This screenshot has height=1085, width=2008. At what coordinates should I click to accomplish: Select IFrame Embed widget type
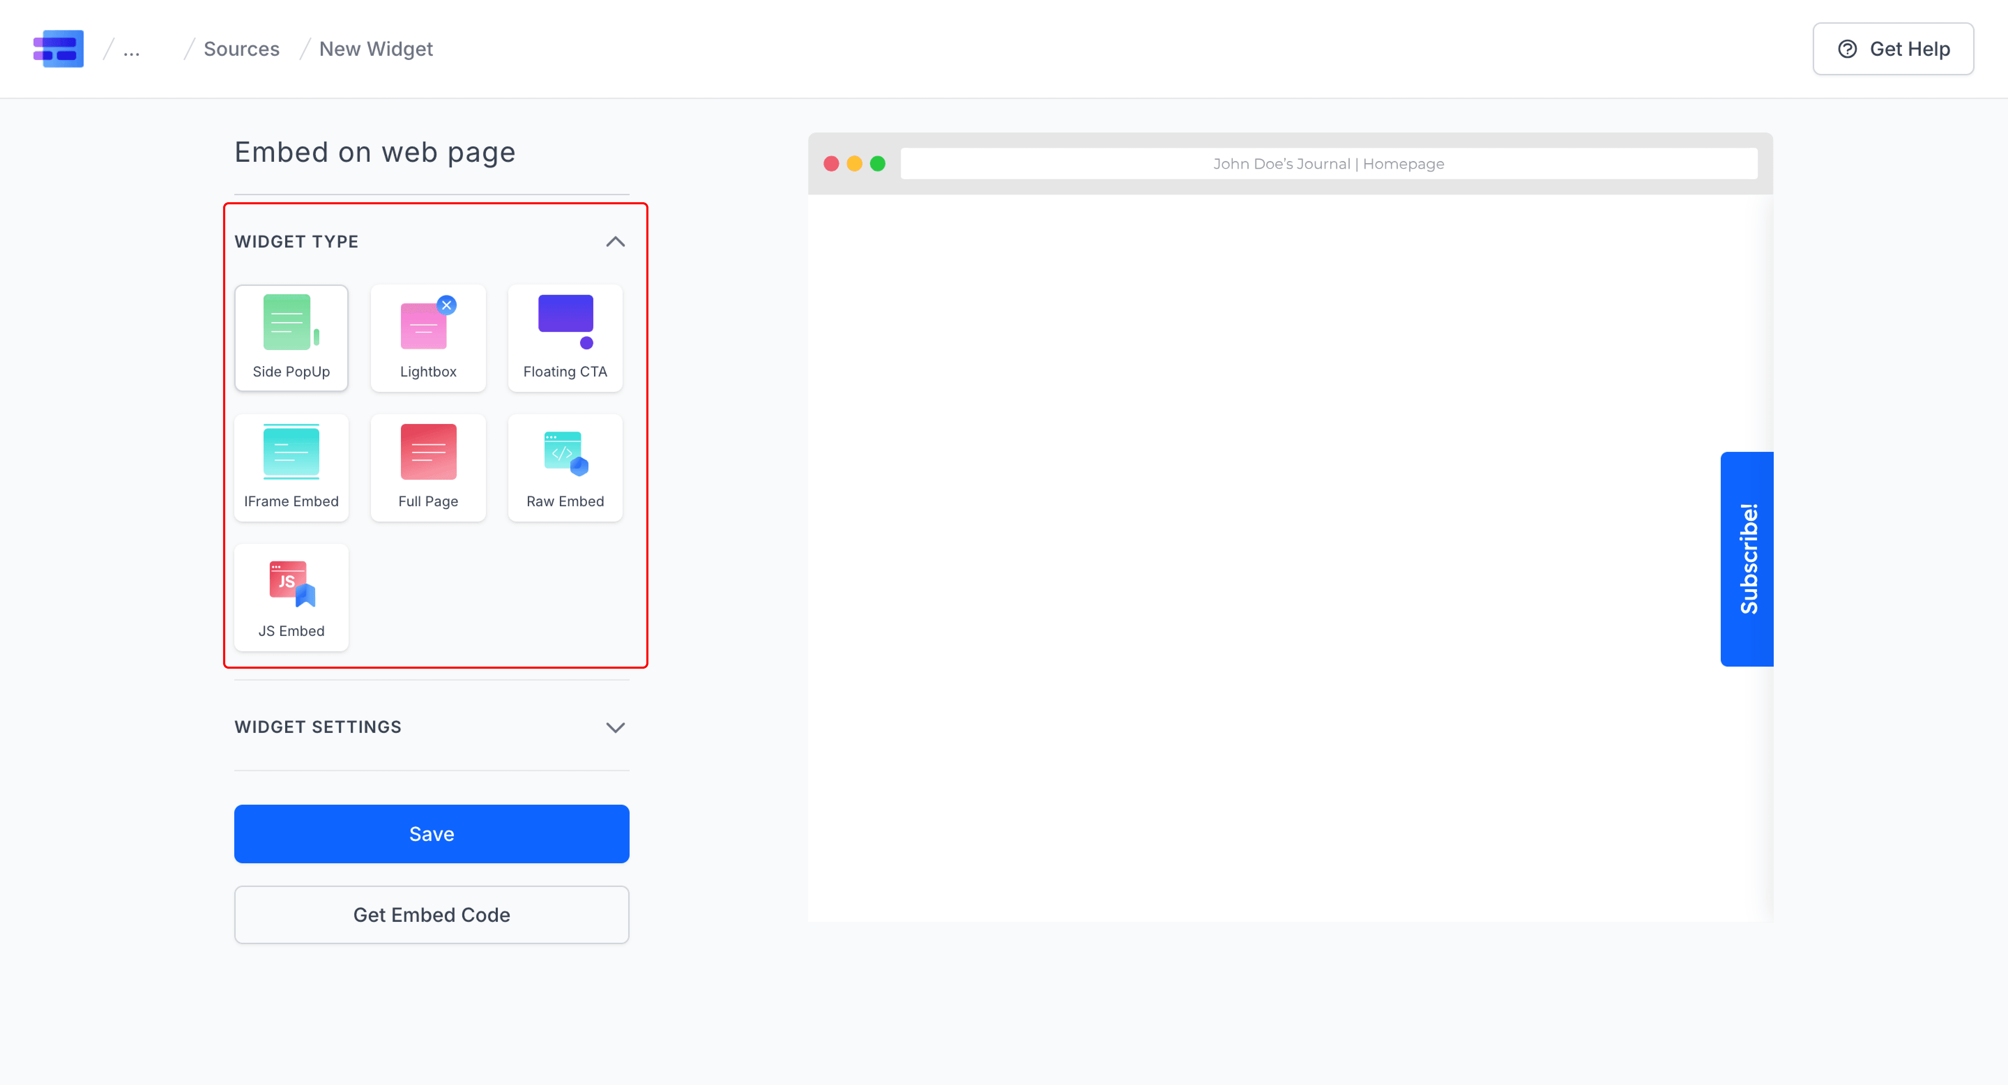click(x=291, y=468)
